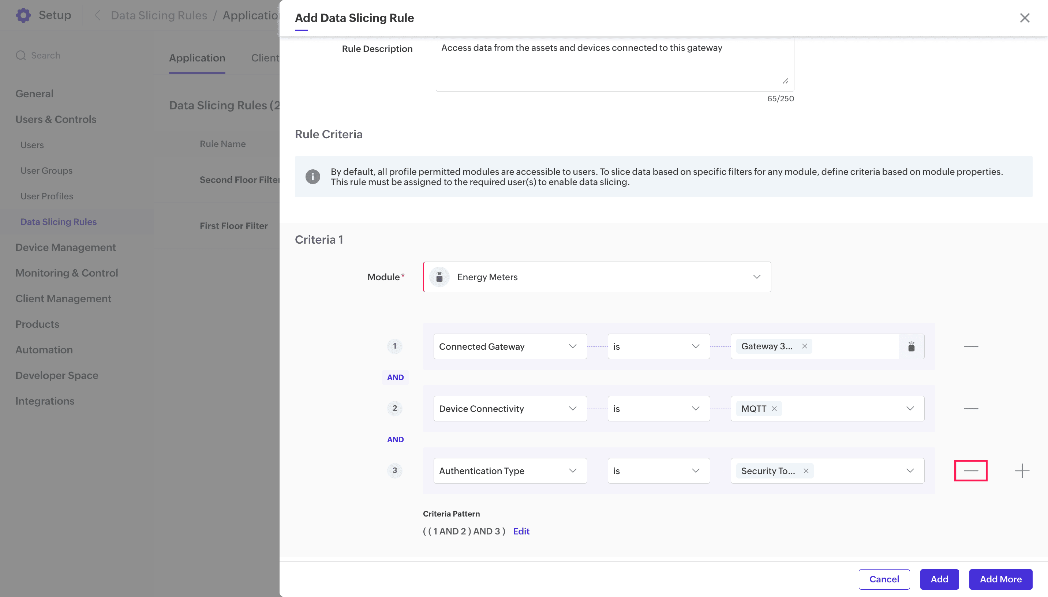Viewport: 1048px width, 597px height.
Task: Remove the Security Token value chip
Action: coord(806,471)
